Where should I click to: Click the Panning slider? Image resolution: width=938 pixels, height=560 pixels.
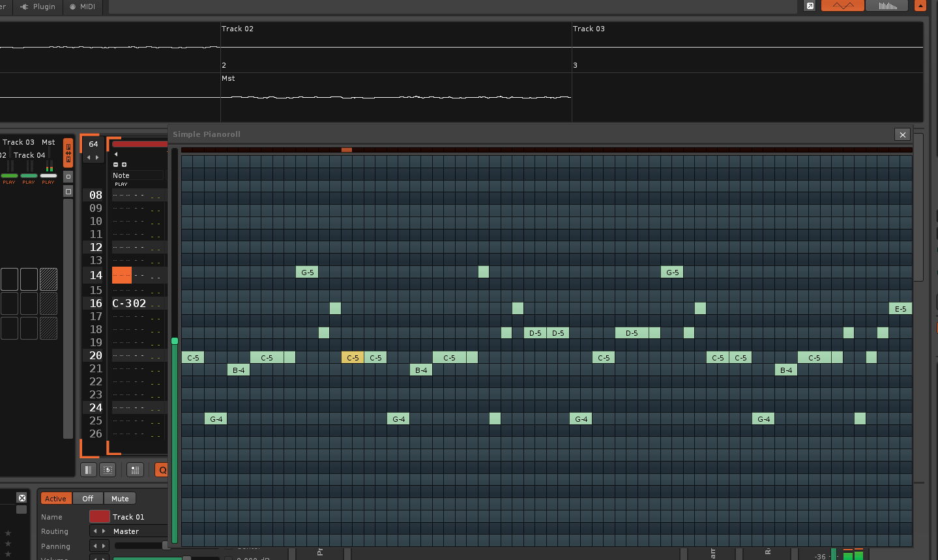(141, 546)
